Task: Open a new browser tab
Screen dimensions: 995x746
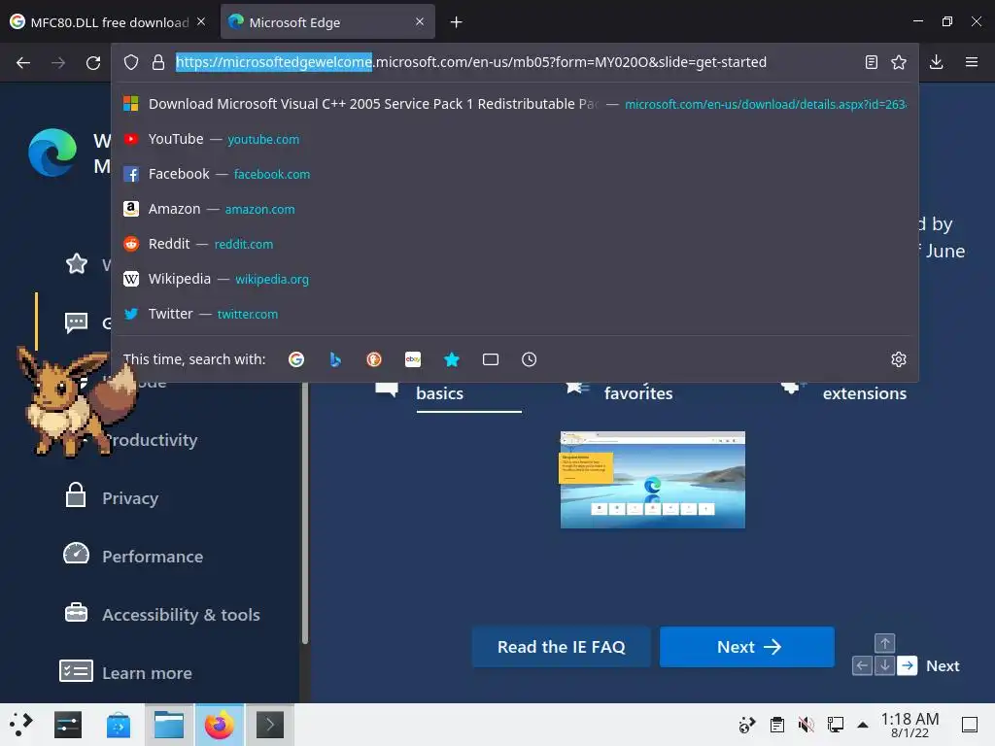Action: tap(457, 22)
